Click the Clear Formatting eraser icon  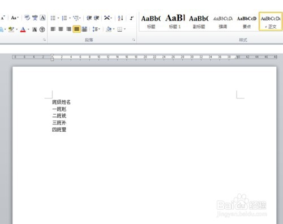point(27,18)
